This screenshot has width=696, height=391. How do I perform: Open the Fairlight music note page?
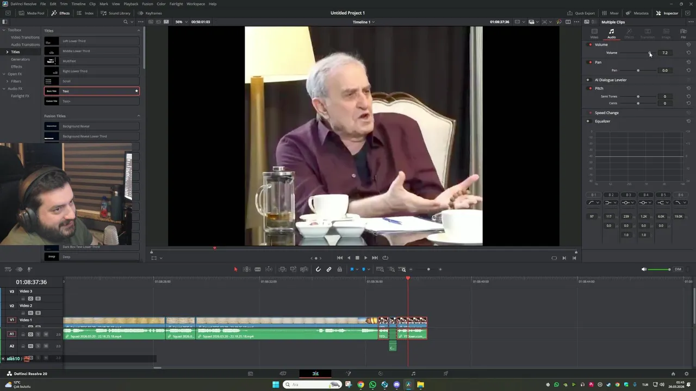413,374
